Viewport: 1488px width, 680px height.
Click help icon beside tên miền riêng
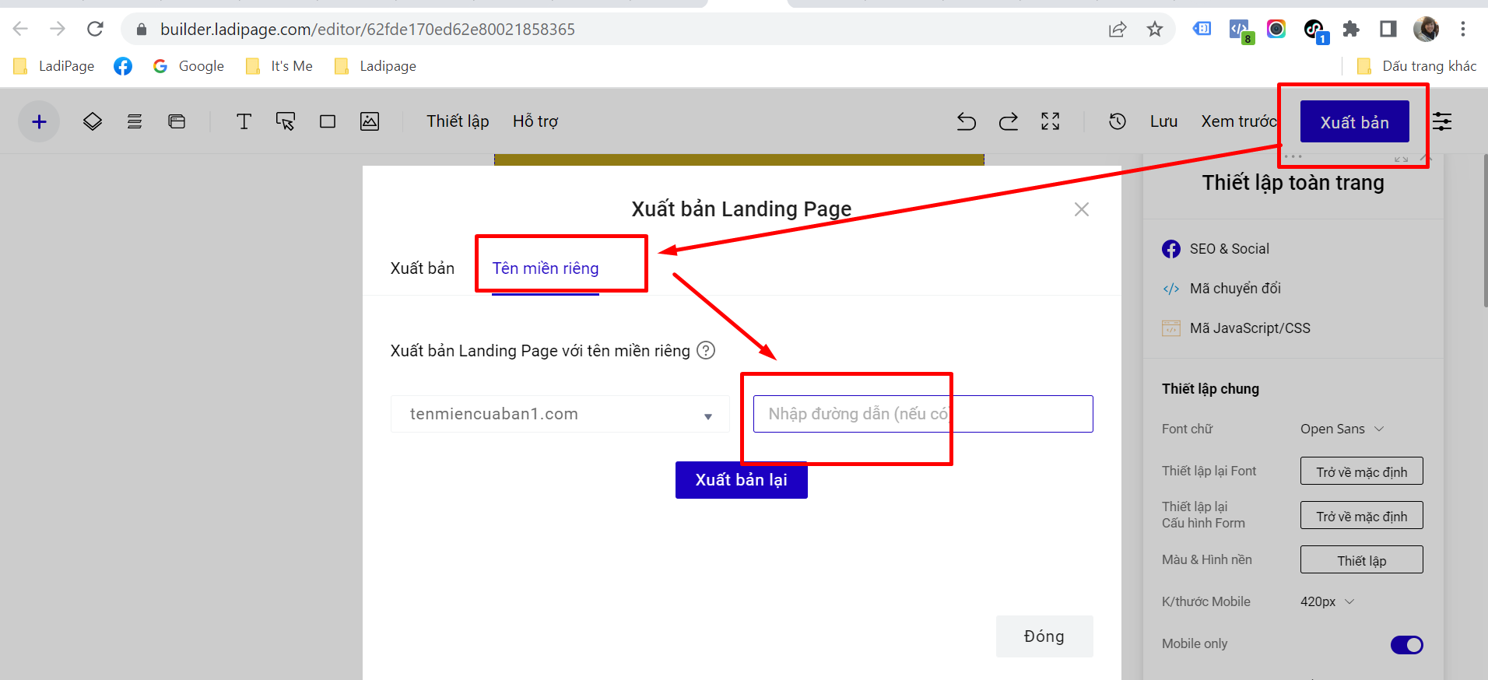click(706, 350)
